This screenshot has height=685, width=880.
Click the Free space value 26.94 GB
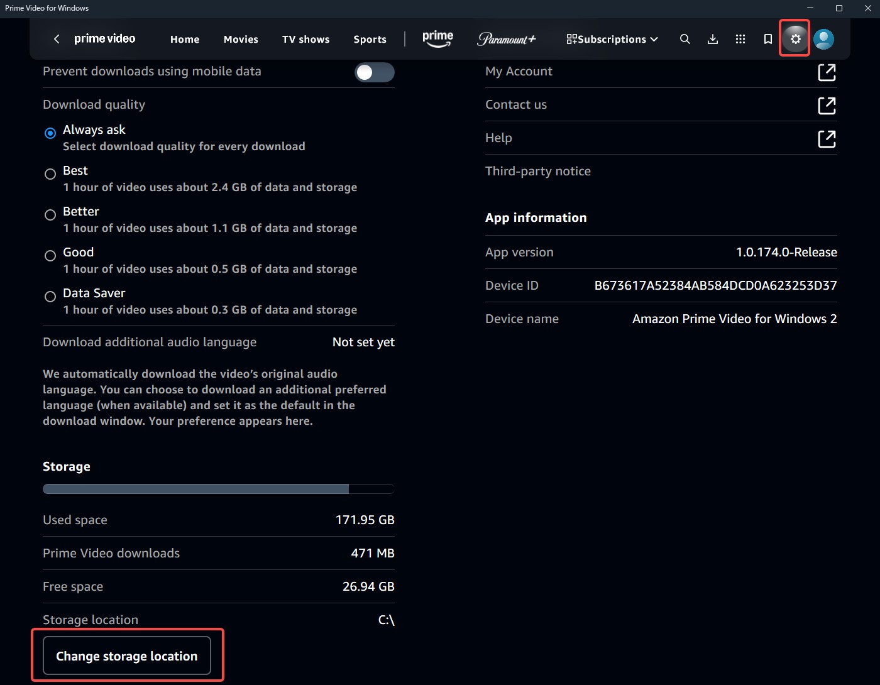(368, 586)
